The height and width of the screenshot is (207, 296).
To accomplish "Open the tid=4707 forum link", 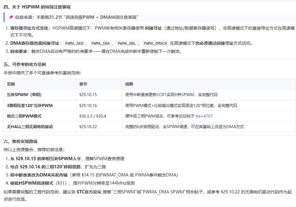I will [x=204, y=116].
